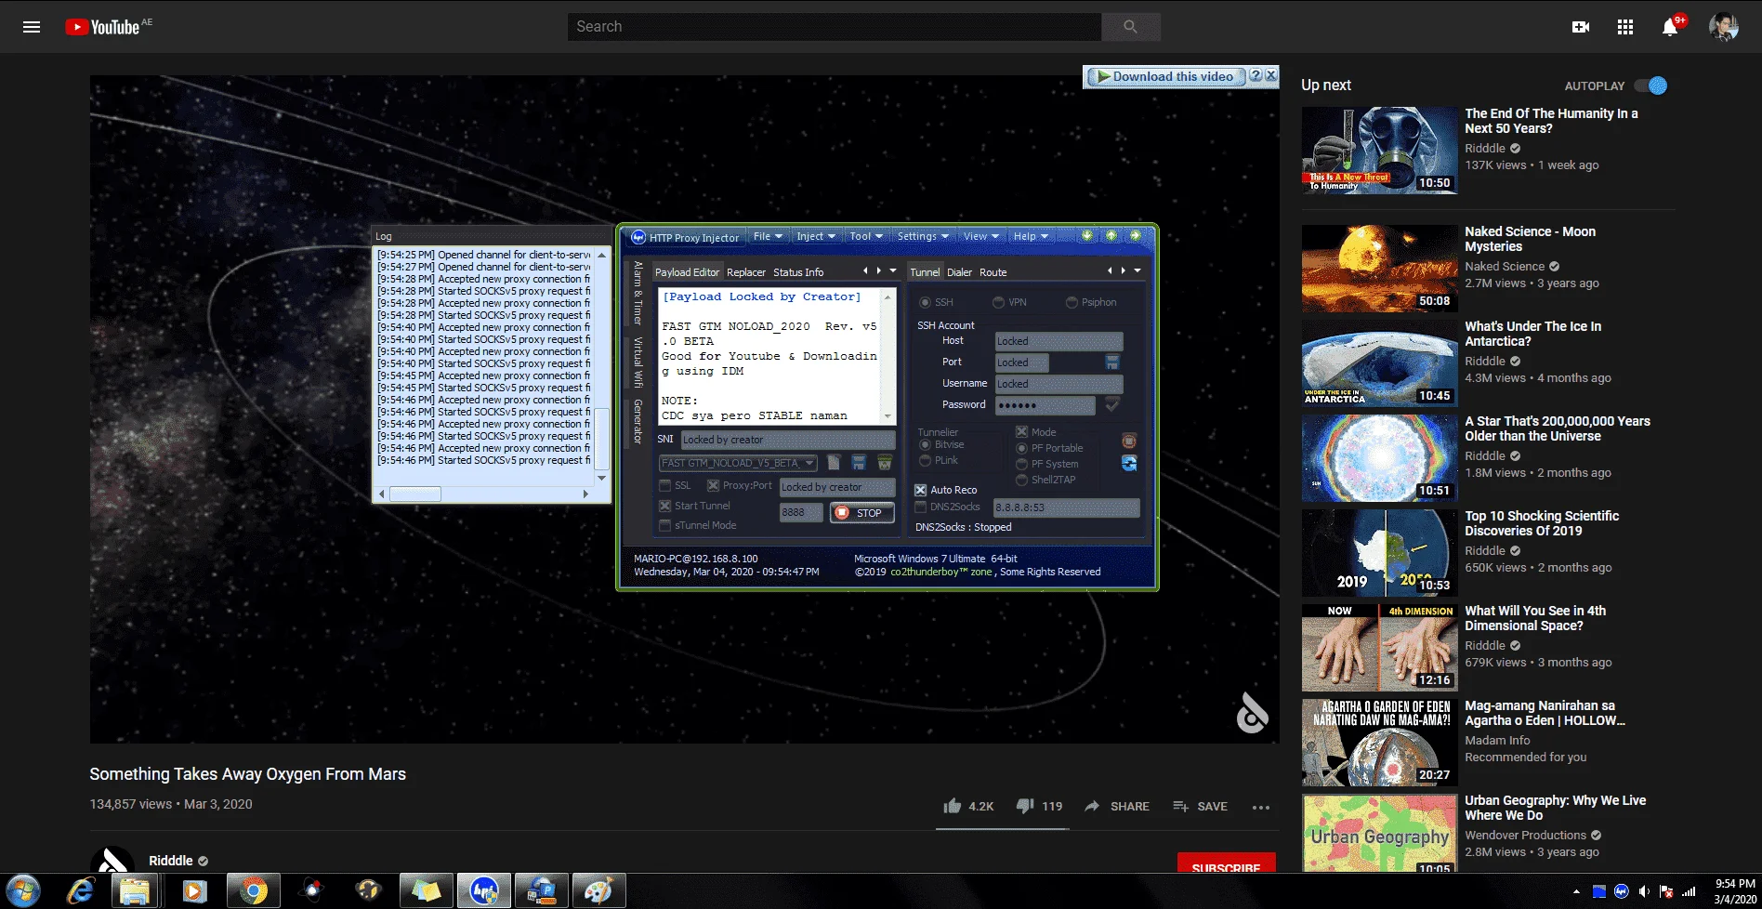1762x909 pixels.
Task: Click the save icon next to SSH Port
Action: tap(1112, 362)
